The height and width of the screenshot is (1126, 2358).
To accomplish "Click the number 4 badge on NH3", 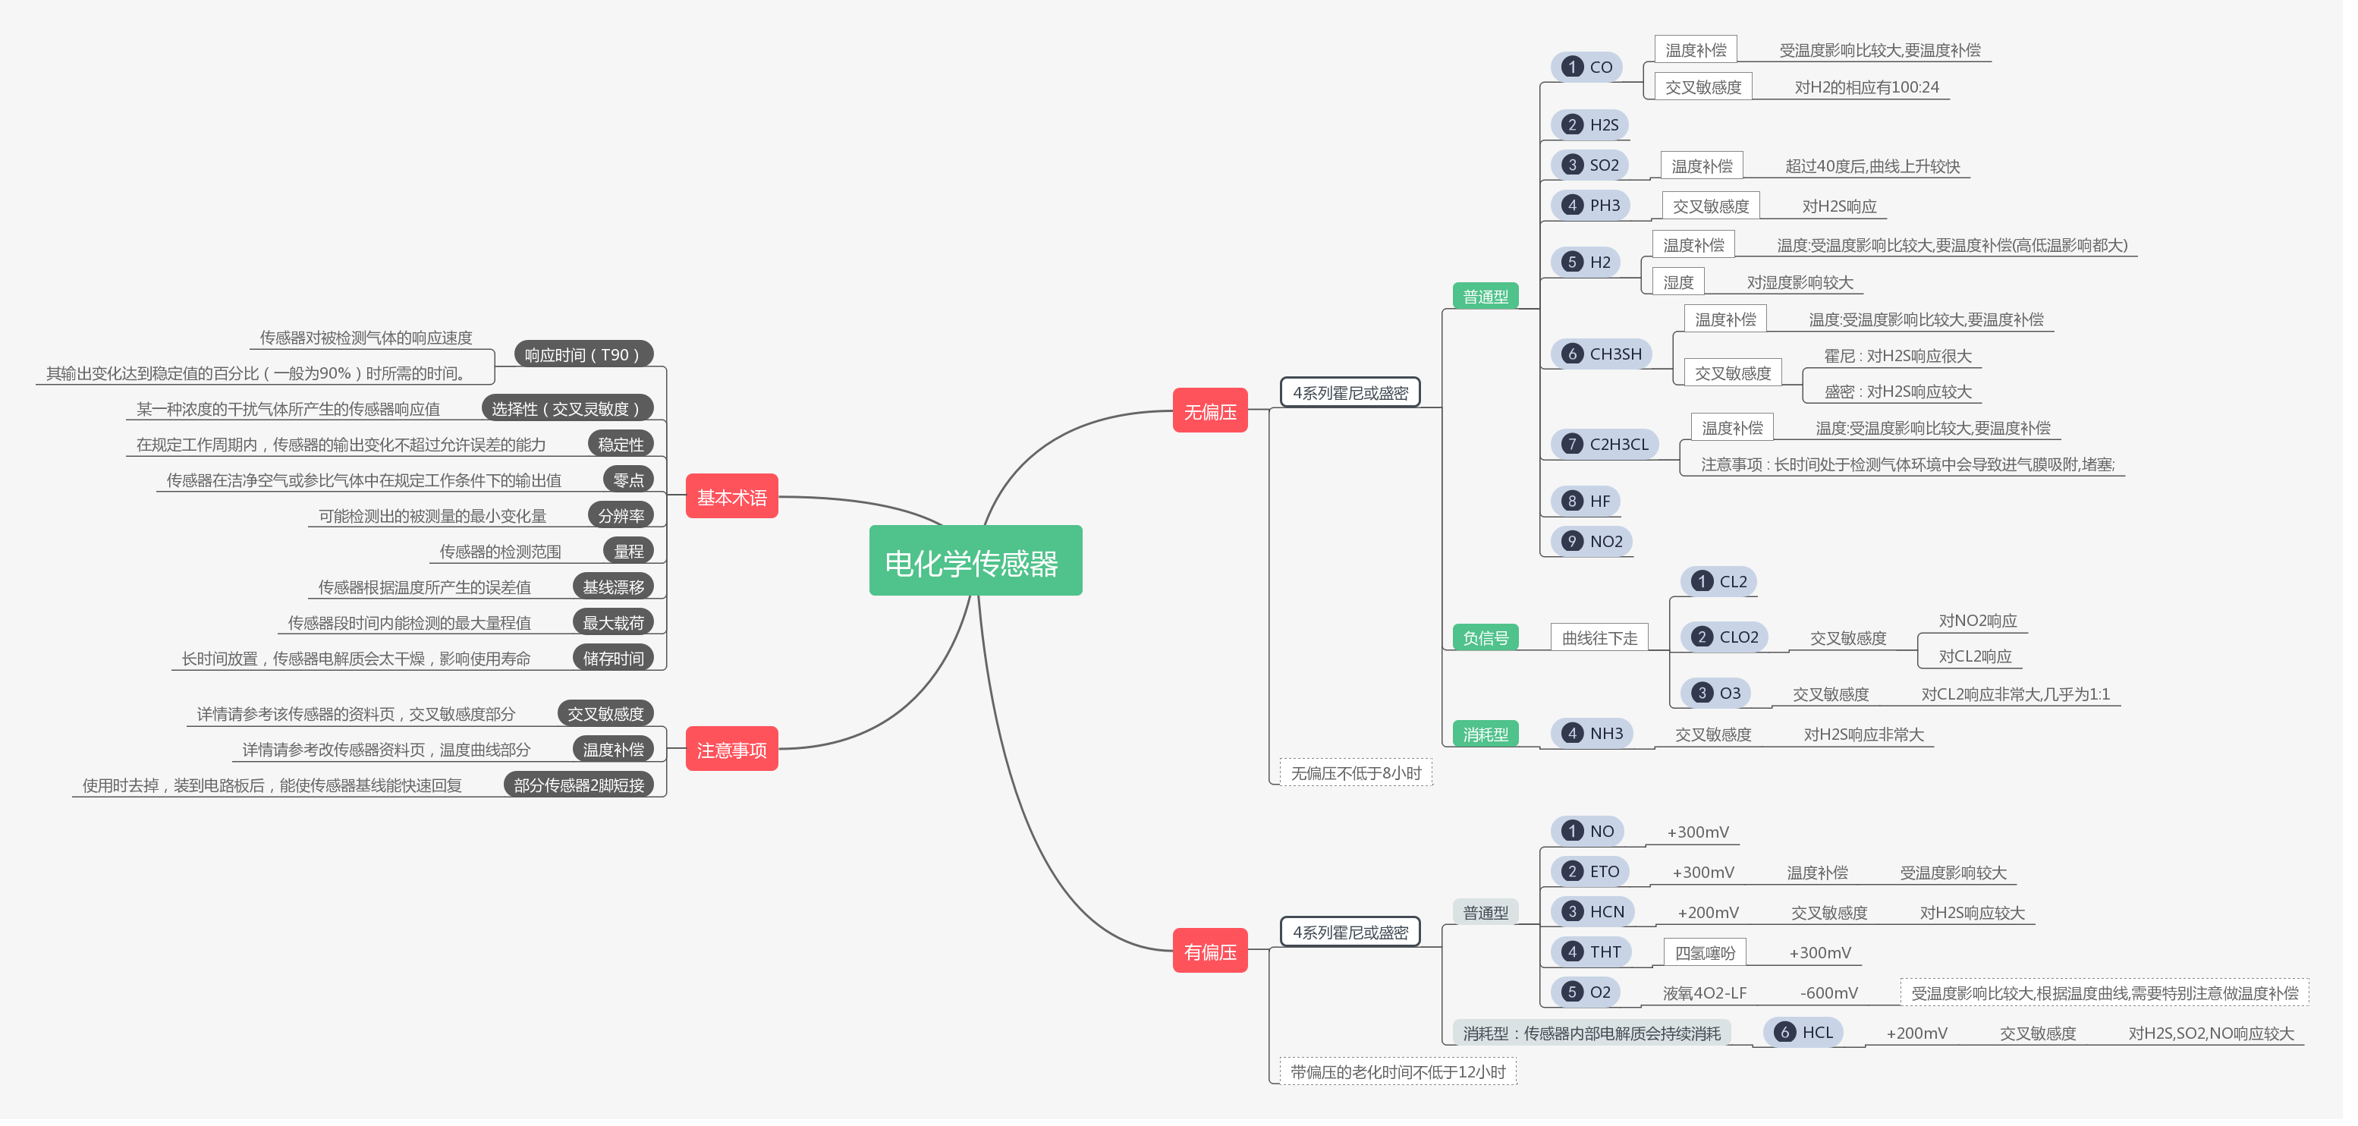I will [1572, 733].
